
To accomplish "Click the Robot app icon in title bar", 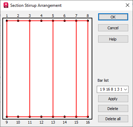I will [6, 5].
